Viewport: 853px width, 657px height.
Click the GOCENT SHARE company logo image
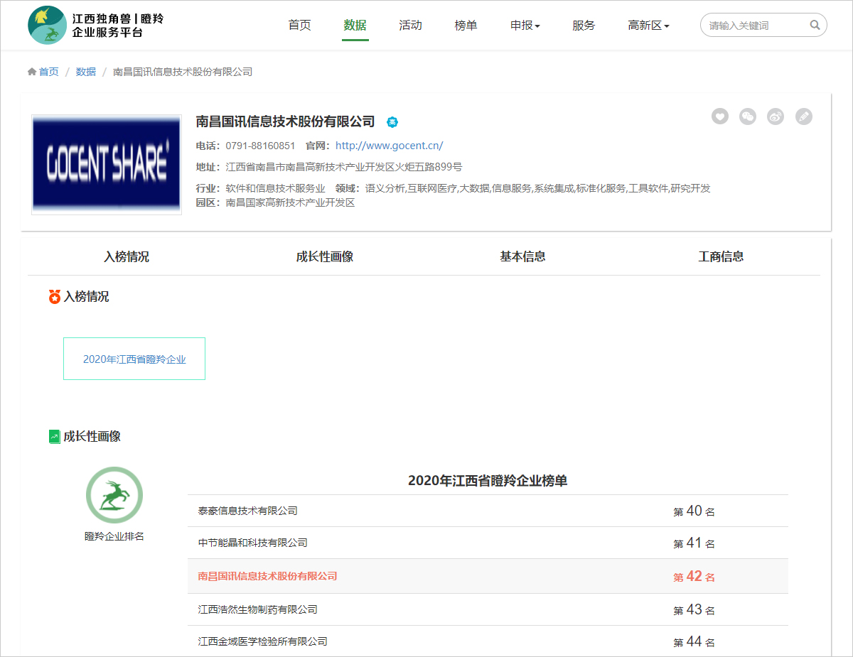pyautogui.click(x=107, y=165)
